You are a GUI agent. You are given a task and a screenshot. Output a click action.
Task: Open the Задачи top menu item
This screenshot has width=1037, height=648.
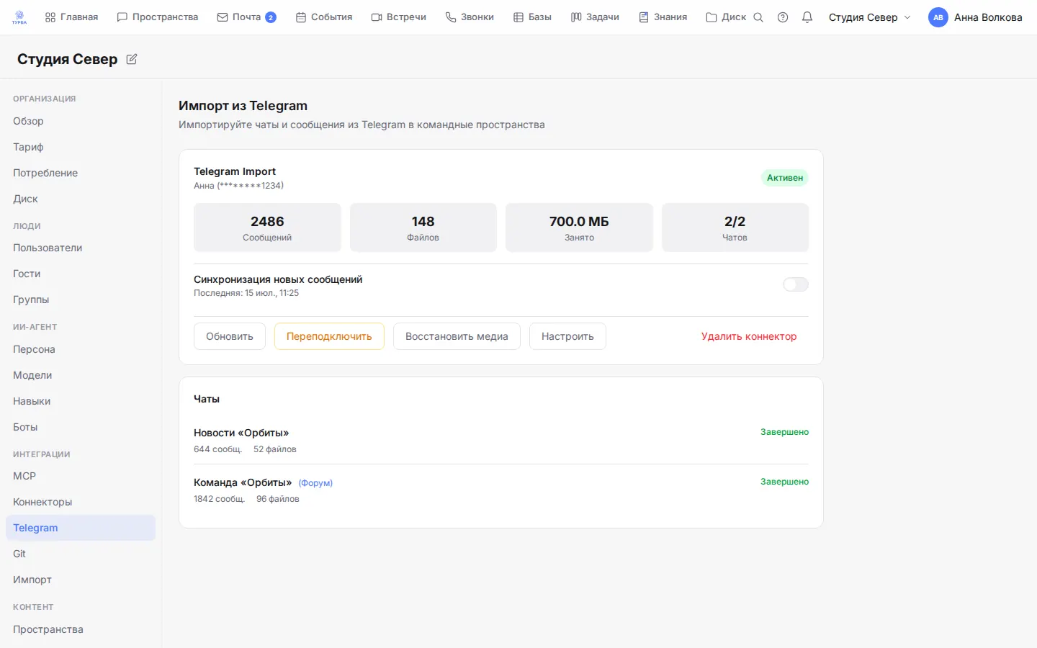(595, 17)
